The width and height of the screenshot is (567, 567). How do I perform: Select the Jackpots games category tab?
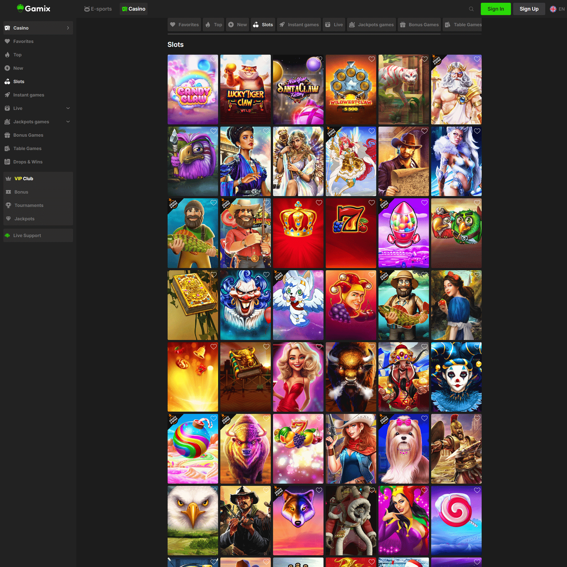371,25
